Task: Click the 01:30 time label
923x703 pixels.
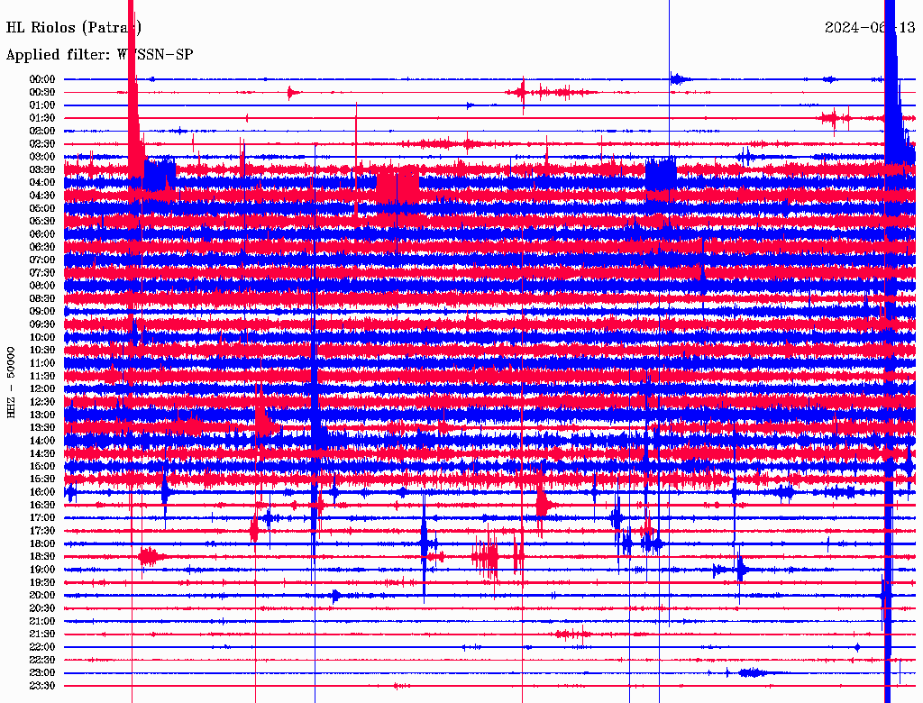Action: (42, 118)
